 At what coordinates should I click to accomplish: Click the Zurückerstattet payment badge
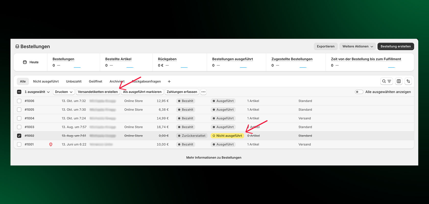pyautogui.click(x=192, y=136)
